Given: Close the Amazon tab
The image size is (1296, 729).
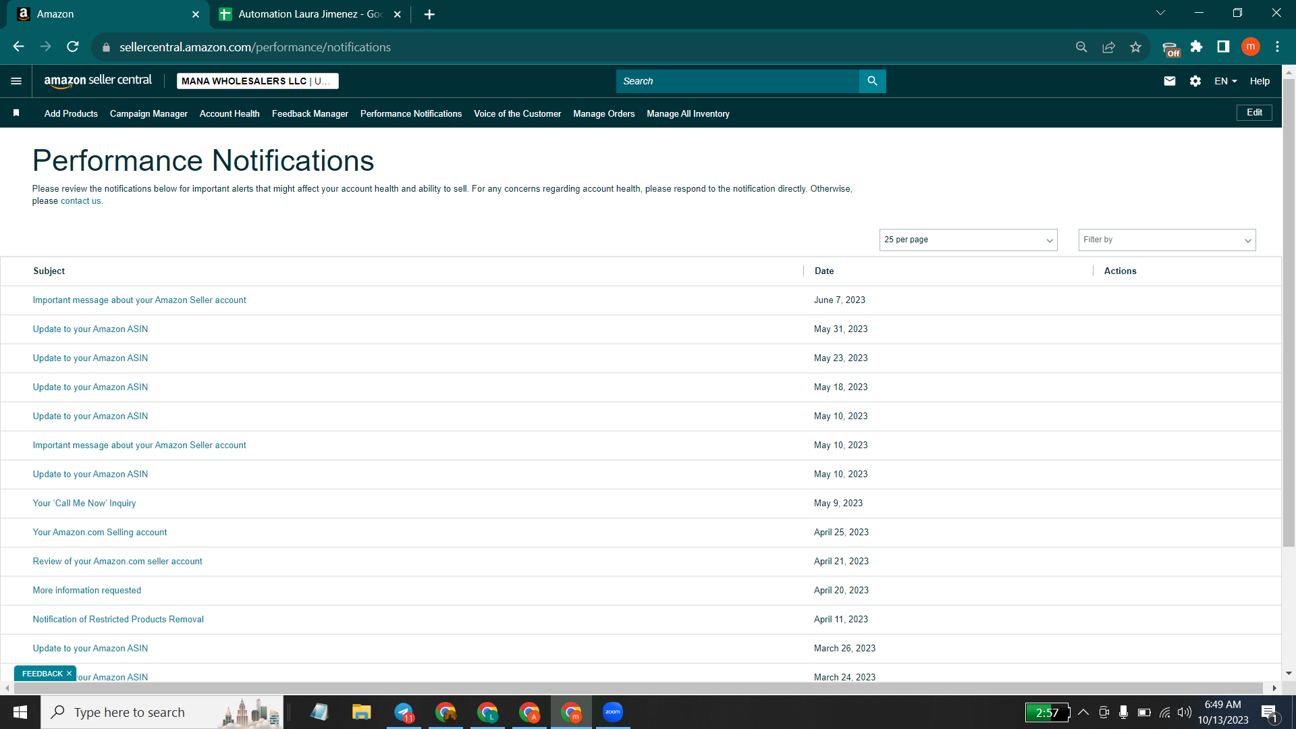Looking at the screenshot, I should 196,14.
